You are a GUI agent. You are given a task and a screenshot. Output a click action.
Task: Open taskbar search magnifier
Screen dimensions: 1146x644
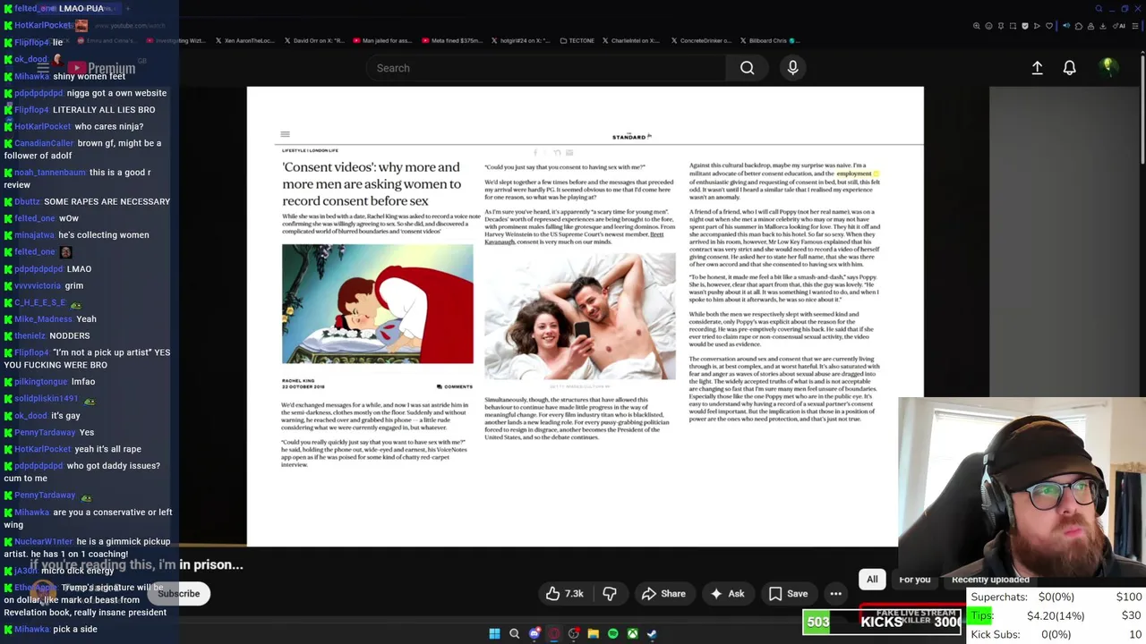click(x=514, y=634)
